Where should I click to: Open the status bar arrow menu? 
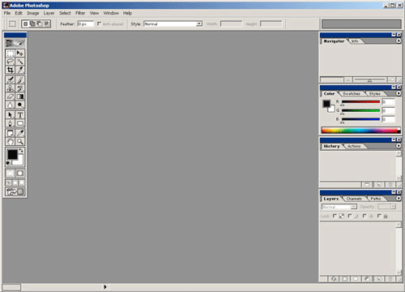[105, 287]
